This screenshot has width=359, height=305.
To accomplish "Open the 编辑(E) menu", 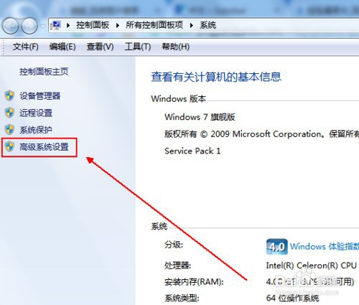I will coord(62,47).
